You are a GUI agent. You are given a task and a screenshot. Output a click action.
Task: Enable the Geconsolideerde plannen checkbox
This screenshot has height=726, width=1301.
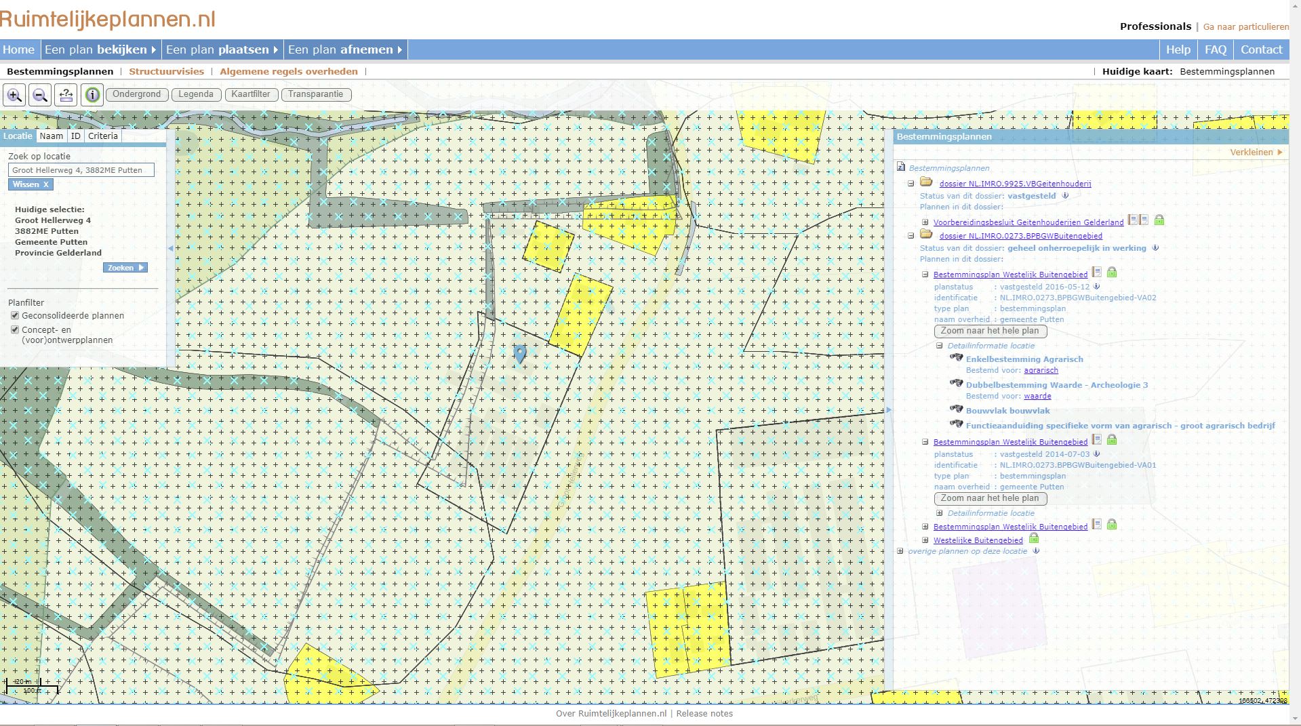point(14,315)
